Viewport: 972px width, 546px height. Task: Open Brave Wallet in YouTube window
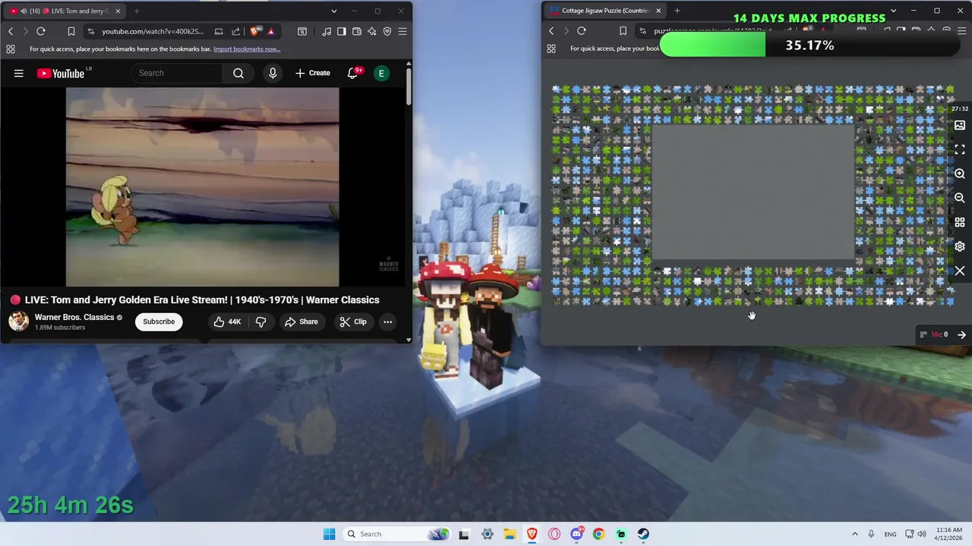pyautogui.click(x=357, y=31)
